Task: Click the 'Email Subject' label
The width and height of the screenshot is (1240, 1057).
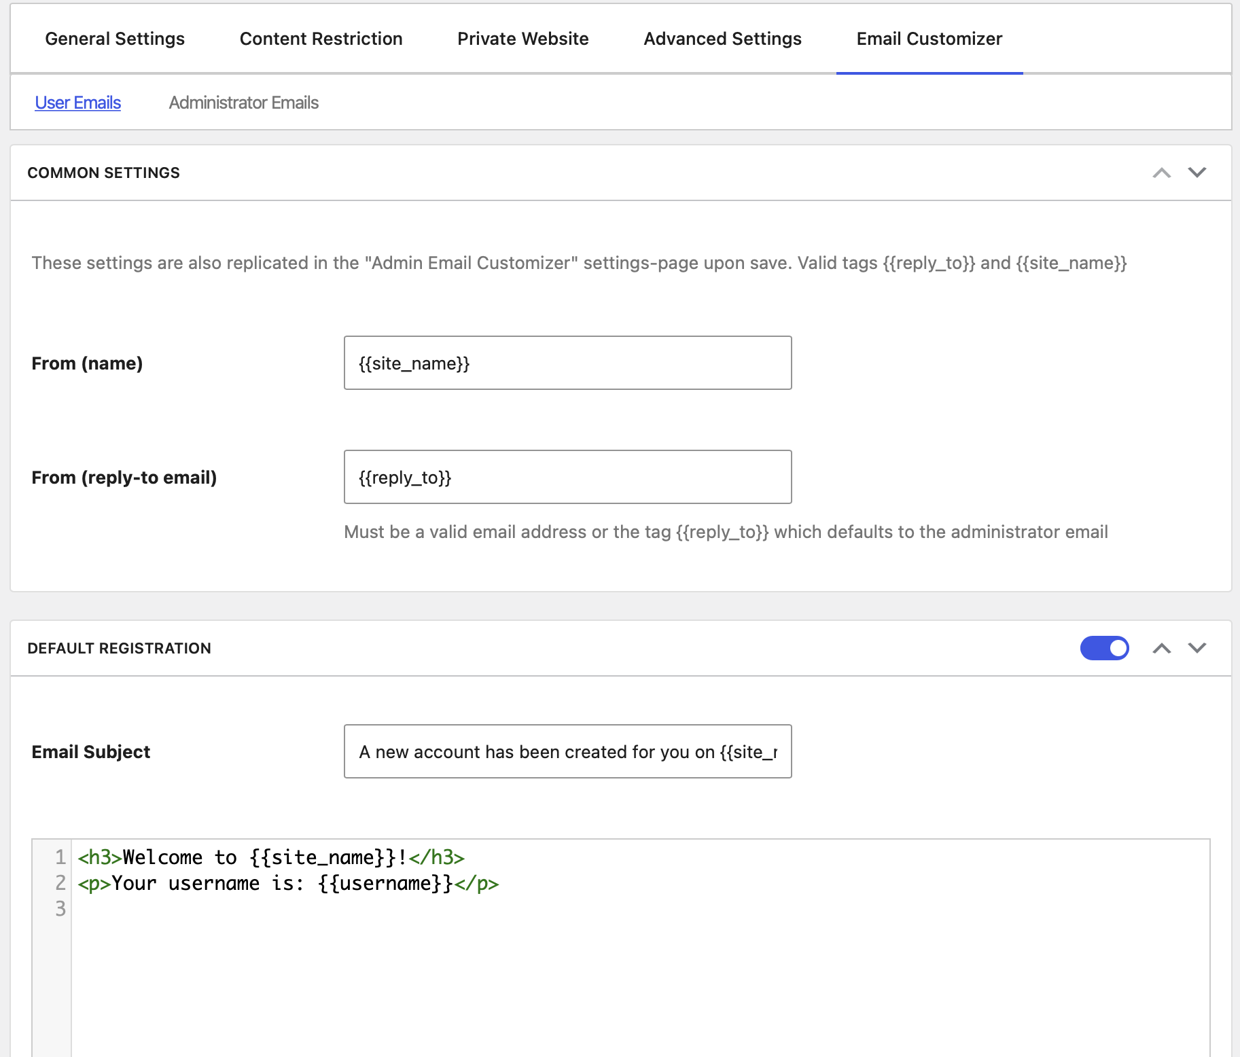Action: pyautogui.click(x=90, y=752)
